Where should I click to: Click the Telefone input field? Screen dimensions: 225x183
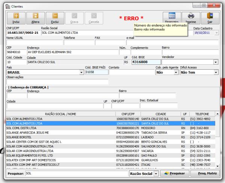(x=79, y=43)
